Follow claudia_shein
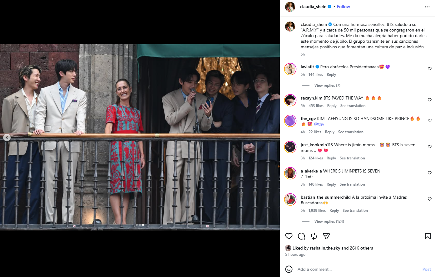The image size is (435, 277). [344, 7]
